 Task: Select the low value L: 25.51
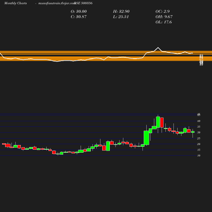click(121, 17)
